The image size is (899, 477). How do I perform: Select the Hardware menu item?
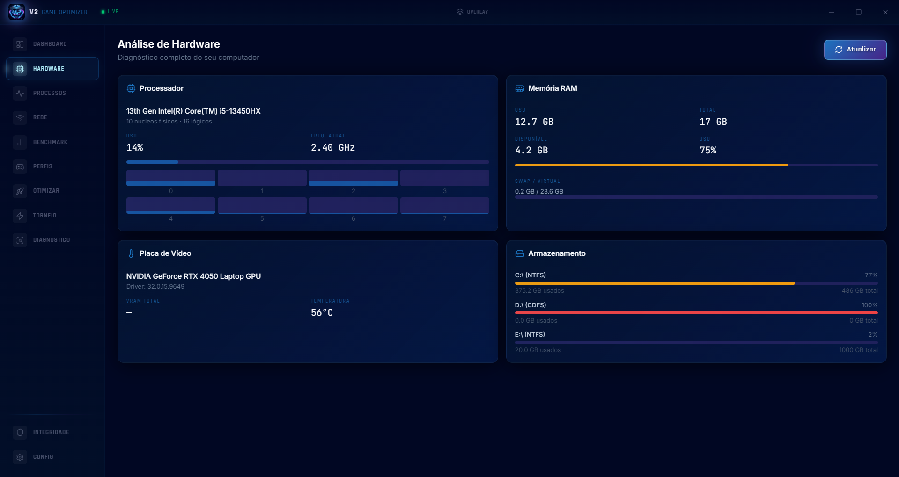[52, 69]
